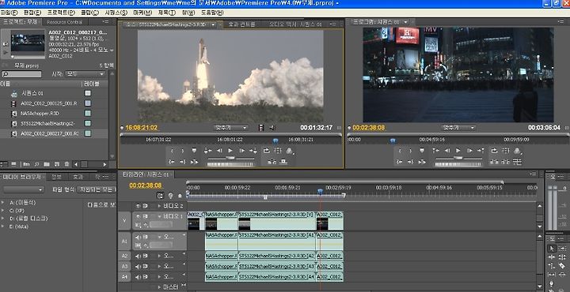Play the sequence in the Program monitor
This screenshot has width=570, height=292.
coord(458,151)
